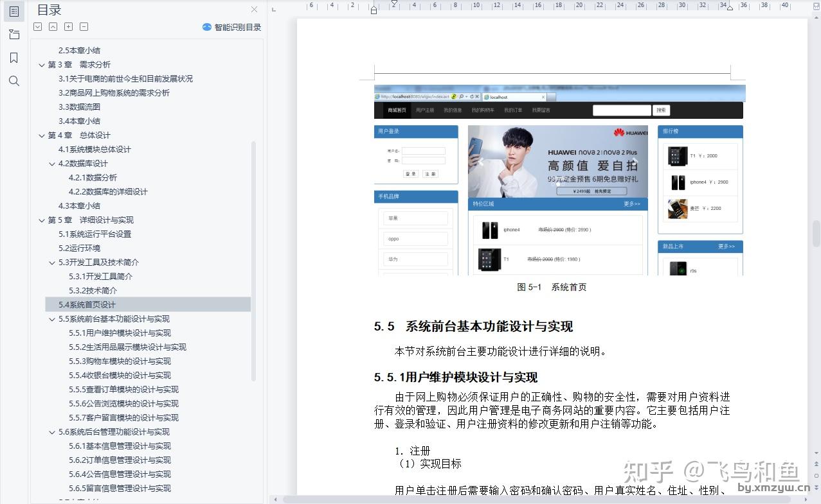Viewport: 821px width, 504px height.
Task: Click the tab stop selector at ruler corner
Action: click(x=274, y=9)
